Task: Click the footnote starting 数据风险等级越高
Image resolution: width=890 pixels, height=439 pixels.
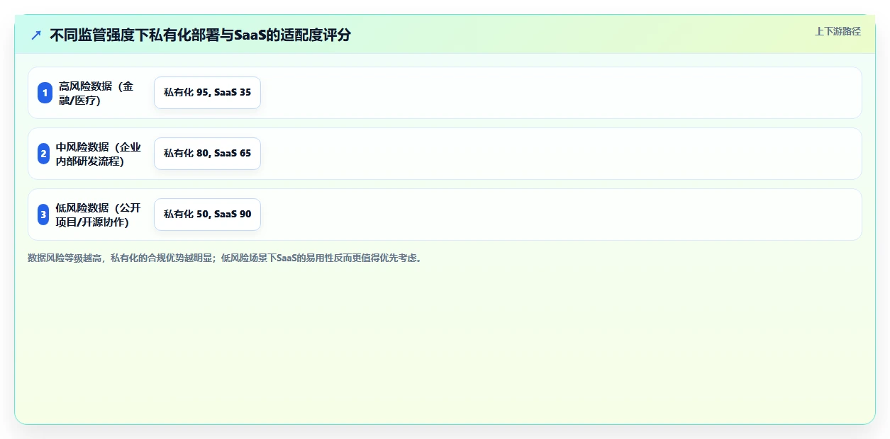Action: pyautogui.click(x=226, y=258)
